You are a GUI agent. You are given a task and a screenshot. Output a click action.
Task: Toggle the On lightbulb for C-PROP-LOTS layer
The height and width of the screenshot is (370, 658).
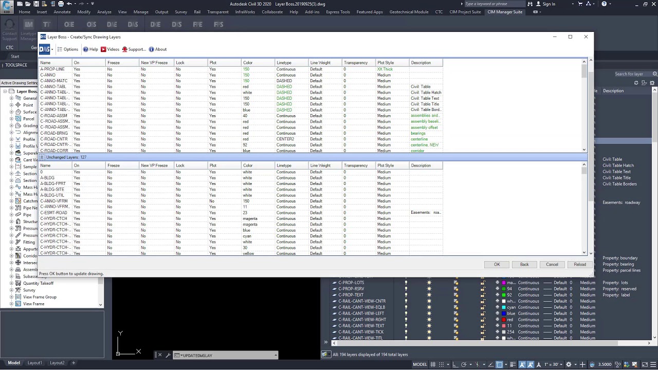pyautogui.click(x=406, y=283)
